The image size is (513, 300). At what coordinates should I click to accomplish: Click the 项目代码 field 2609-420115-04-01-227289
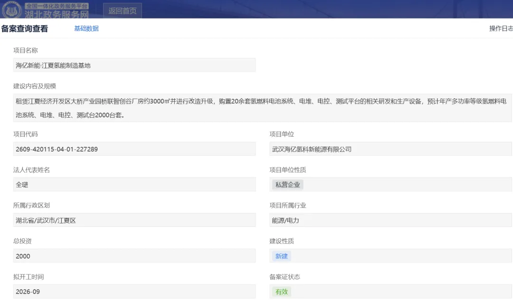[134, 149]
